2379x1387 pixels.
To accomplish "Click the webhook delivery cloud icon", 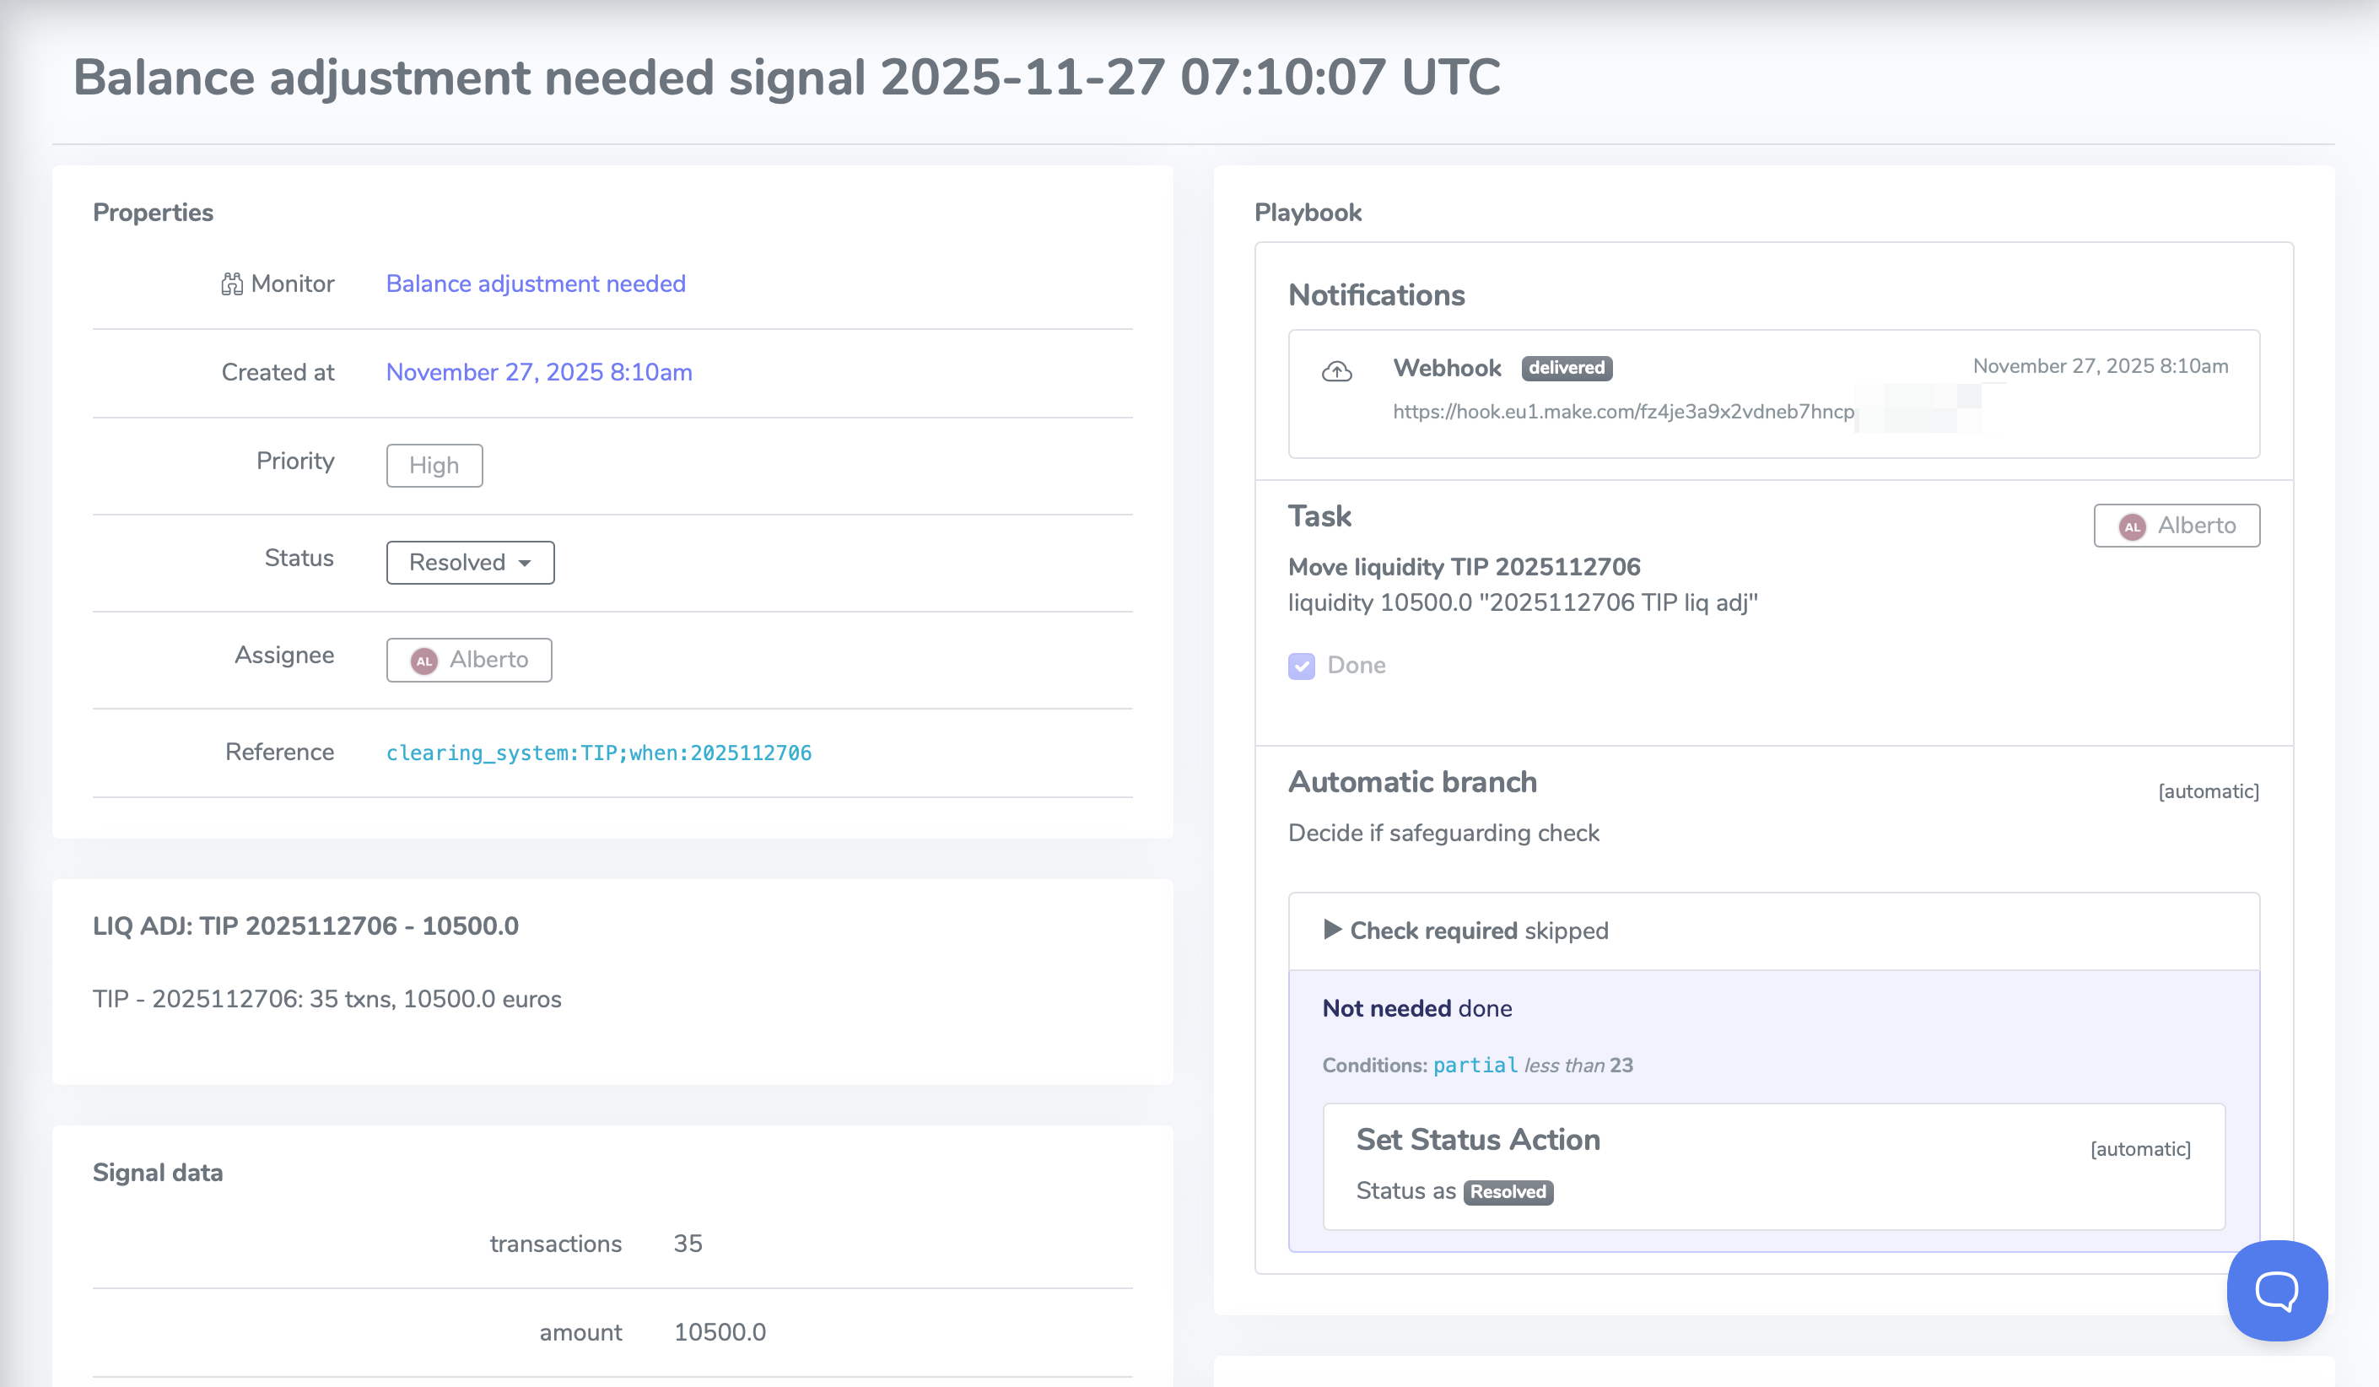I will point(1338,372).
